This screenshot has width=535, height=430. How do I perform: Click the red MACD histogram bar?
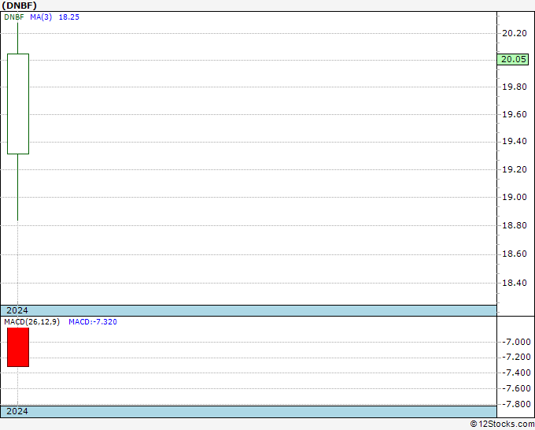point(18,347)
